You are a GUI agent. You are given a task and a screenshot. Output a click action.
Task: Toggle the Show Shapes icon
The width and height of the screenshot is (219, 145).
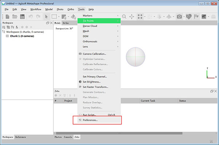[189, 17]
